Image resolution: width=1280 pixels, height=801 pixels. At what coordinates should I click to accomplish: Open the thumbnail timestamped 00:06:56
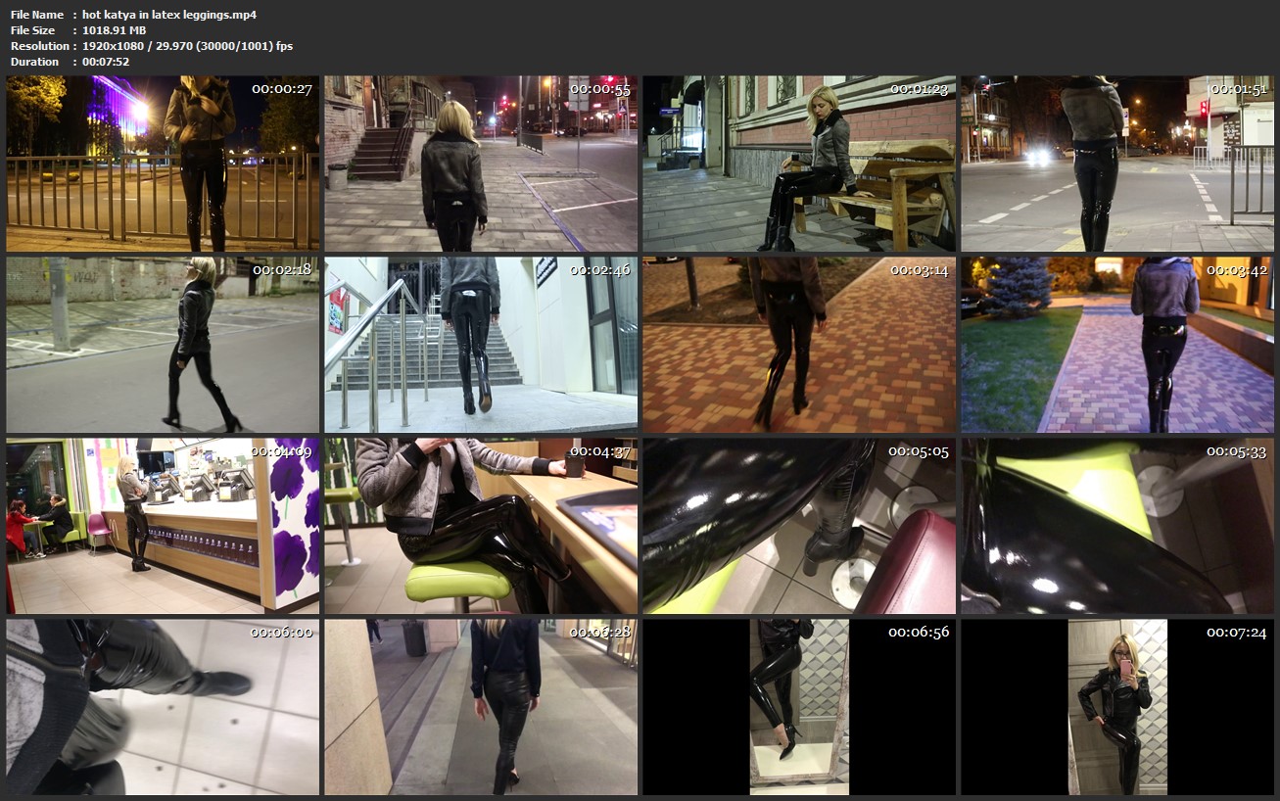coord(799,707)
